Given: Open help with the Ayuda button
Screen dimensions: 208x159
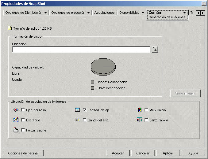Looking at the screenshot, I should pos(193,153).
